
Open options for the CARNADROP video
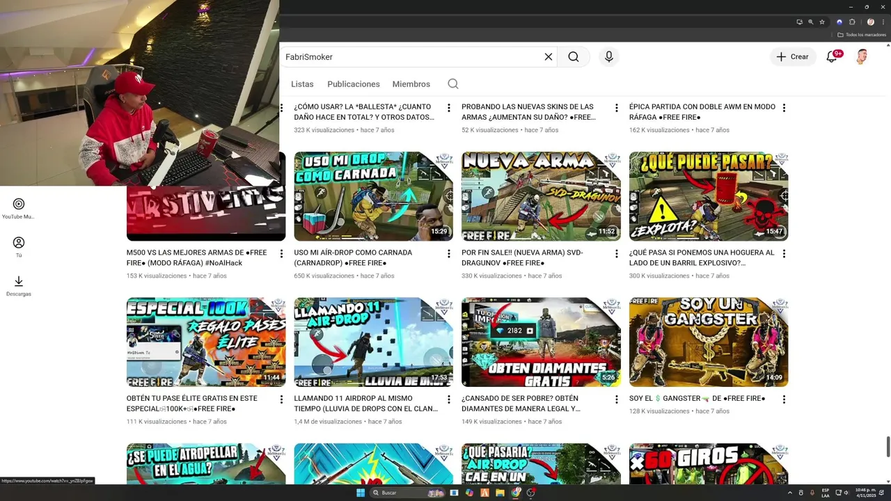click(x=449, y=254)
